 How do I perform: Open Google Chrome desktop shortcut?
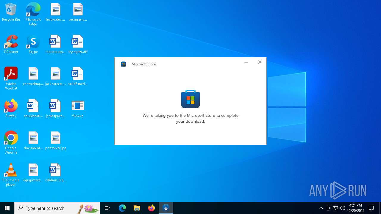click(x=11, y=143)
